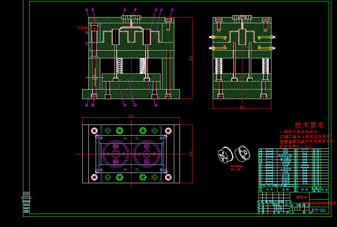The image size is (337, 227).
Task: Click the 名称 column header in parts list
Action: [x=286, y=189]
